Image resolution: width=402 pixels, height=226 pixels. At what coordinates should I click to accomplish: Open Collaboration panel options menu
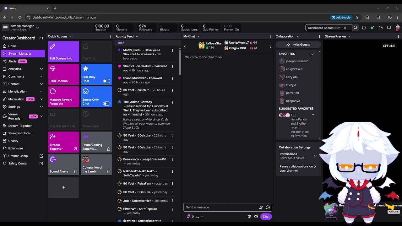click(319, 36)
